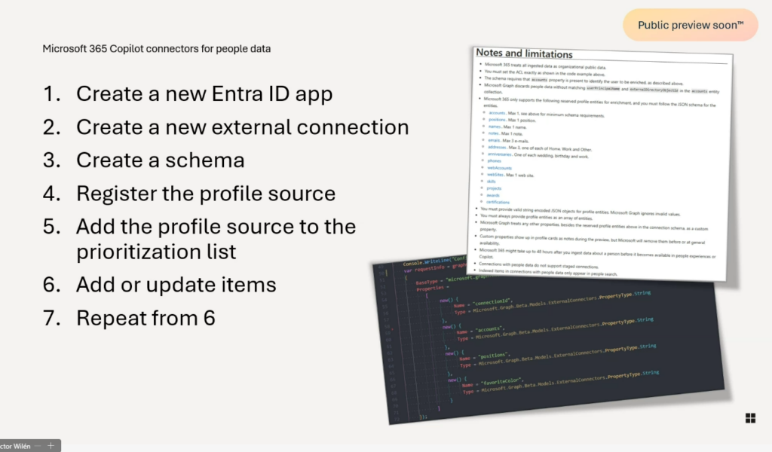
Task: Click step 'Add or update items'
Action: [176, 285]
